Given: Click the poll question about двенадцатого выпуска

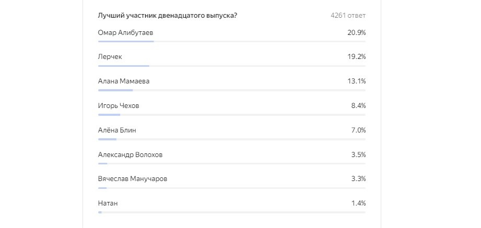Looking at the screenshot, I should tap(168, 15).
